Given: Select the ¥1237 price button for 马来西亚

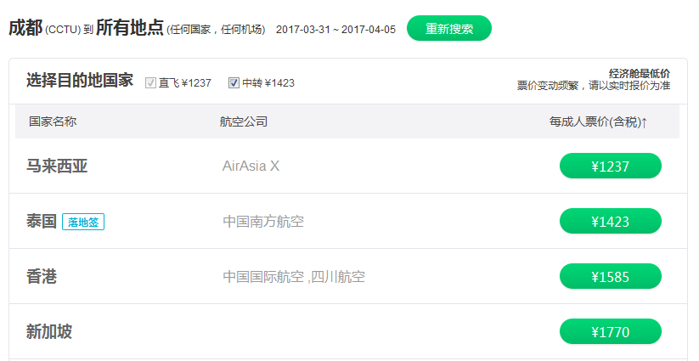Looking at the screenshot, I should click(x=610, y=166).
